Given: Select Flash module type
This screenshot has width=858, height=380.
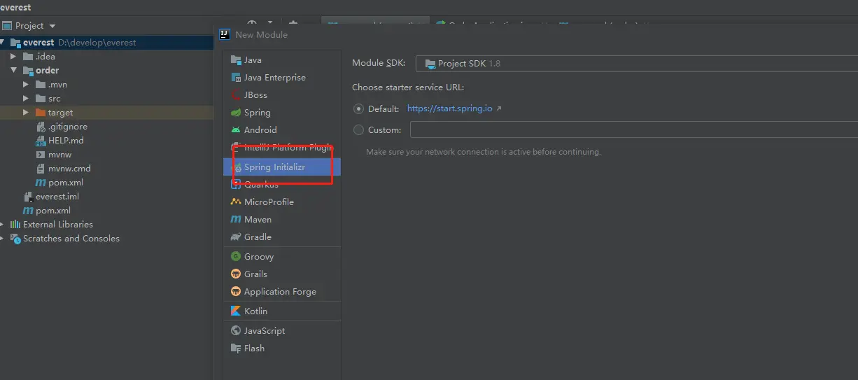Looking at the screenshot, I should pos(282,349).
